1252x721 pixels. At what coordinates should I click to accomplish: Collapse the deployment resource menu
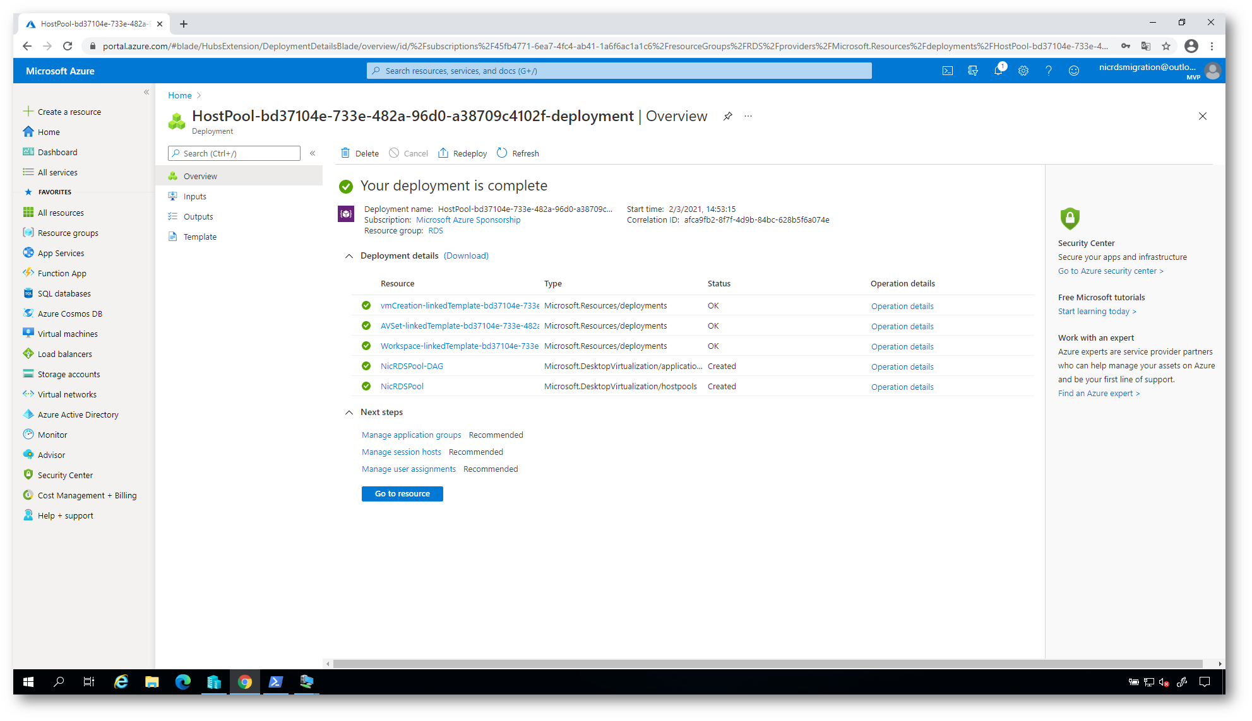tap(313, 153)
